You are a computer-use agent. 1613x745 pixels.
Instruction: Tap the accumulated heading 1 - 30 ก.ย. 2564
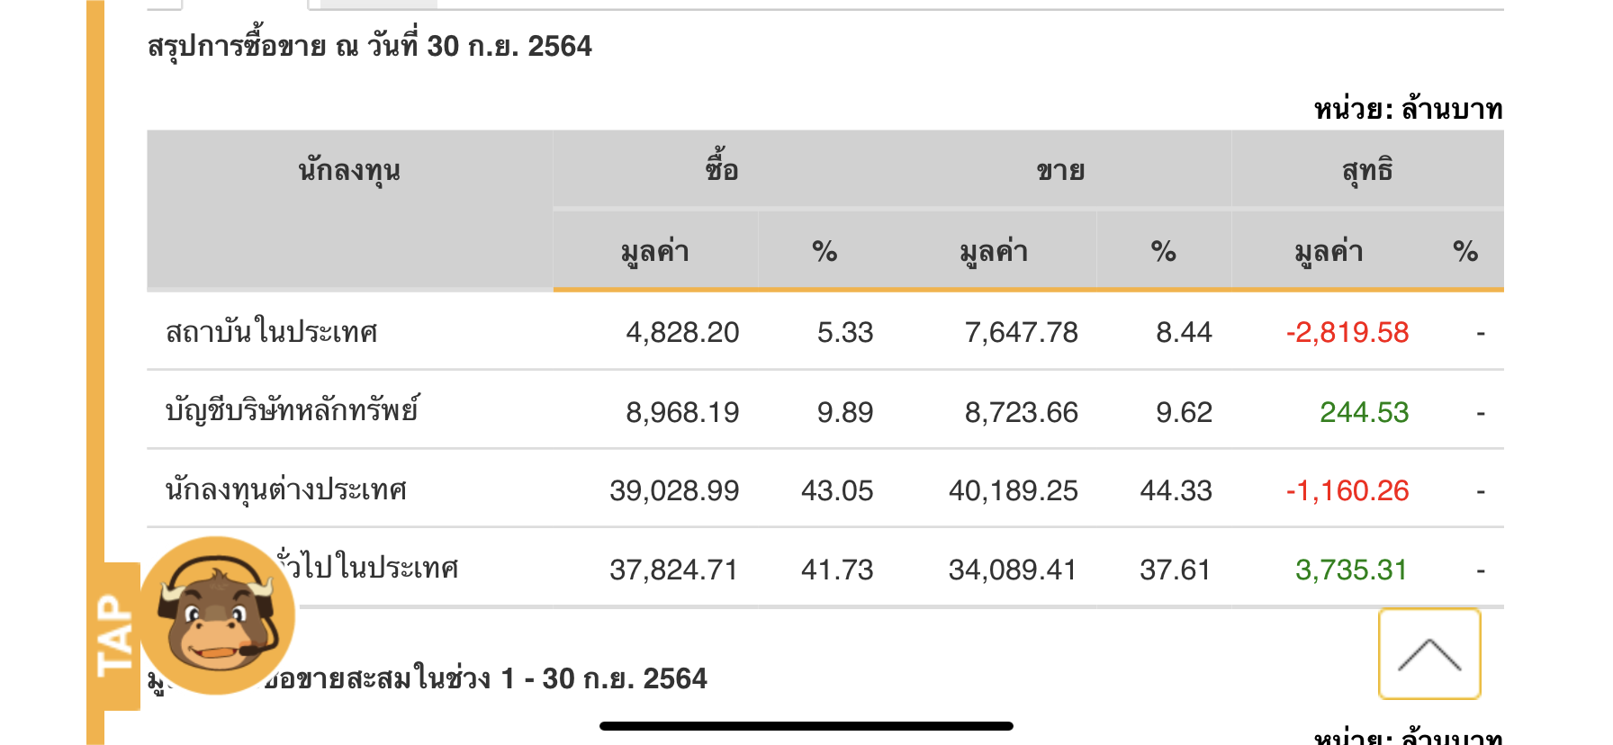[x=486, y=678]
